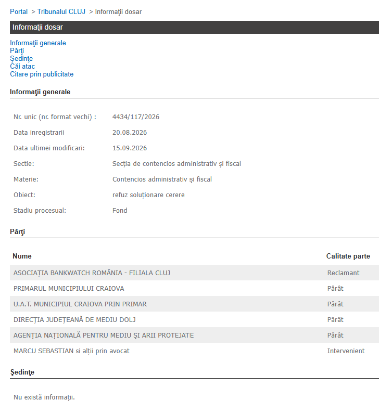Click the last modification date 15.09.2026
Image resolution: width=379 pixels, height=413 pixels.
(x=130, y=148)
